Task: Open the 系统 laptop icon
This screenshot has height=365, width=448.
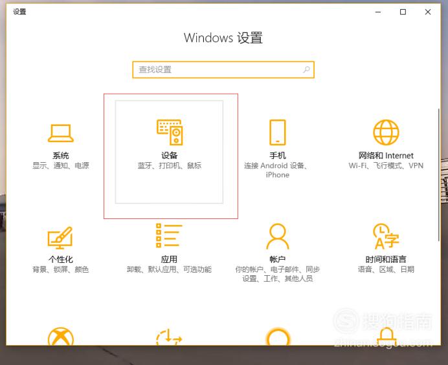Action: click(x=61, y=133)
